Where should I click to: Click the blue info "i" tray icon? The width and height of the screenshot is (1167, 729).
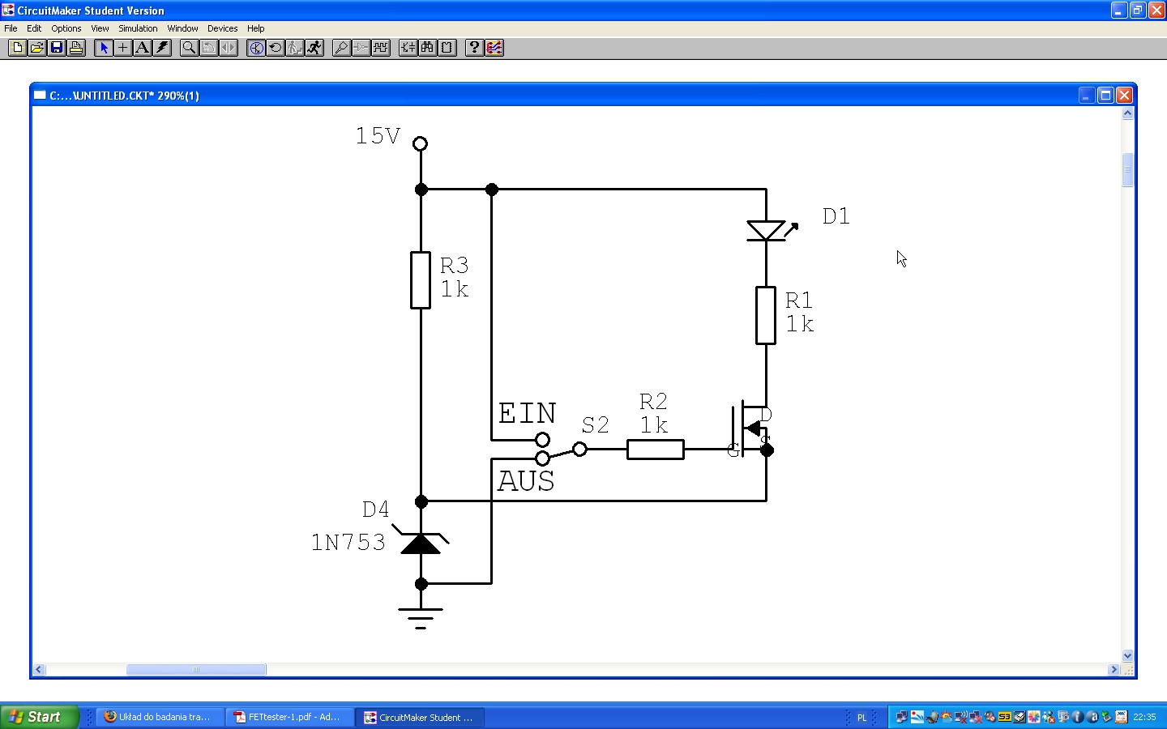coord(1078,717)
